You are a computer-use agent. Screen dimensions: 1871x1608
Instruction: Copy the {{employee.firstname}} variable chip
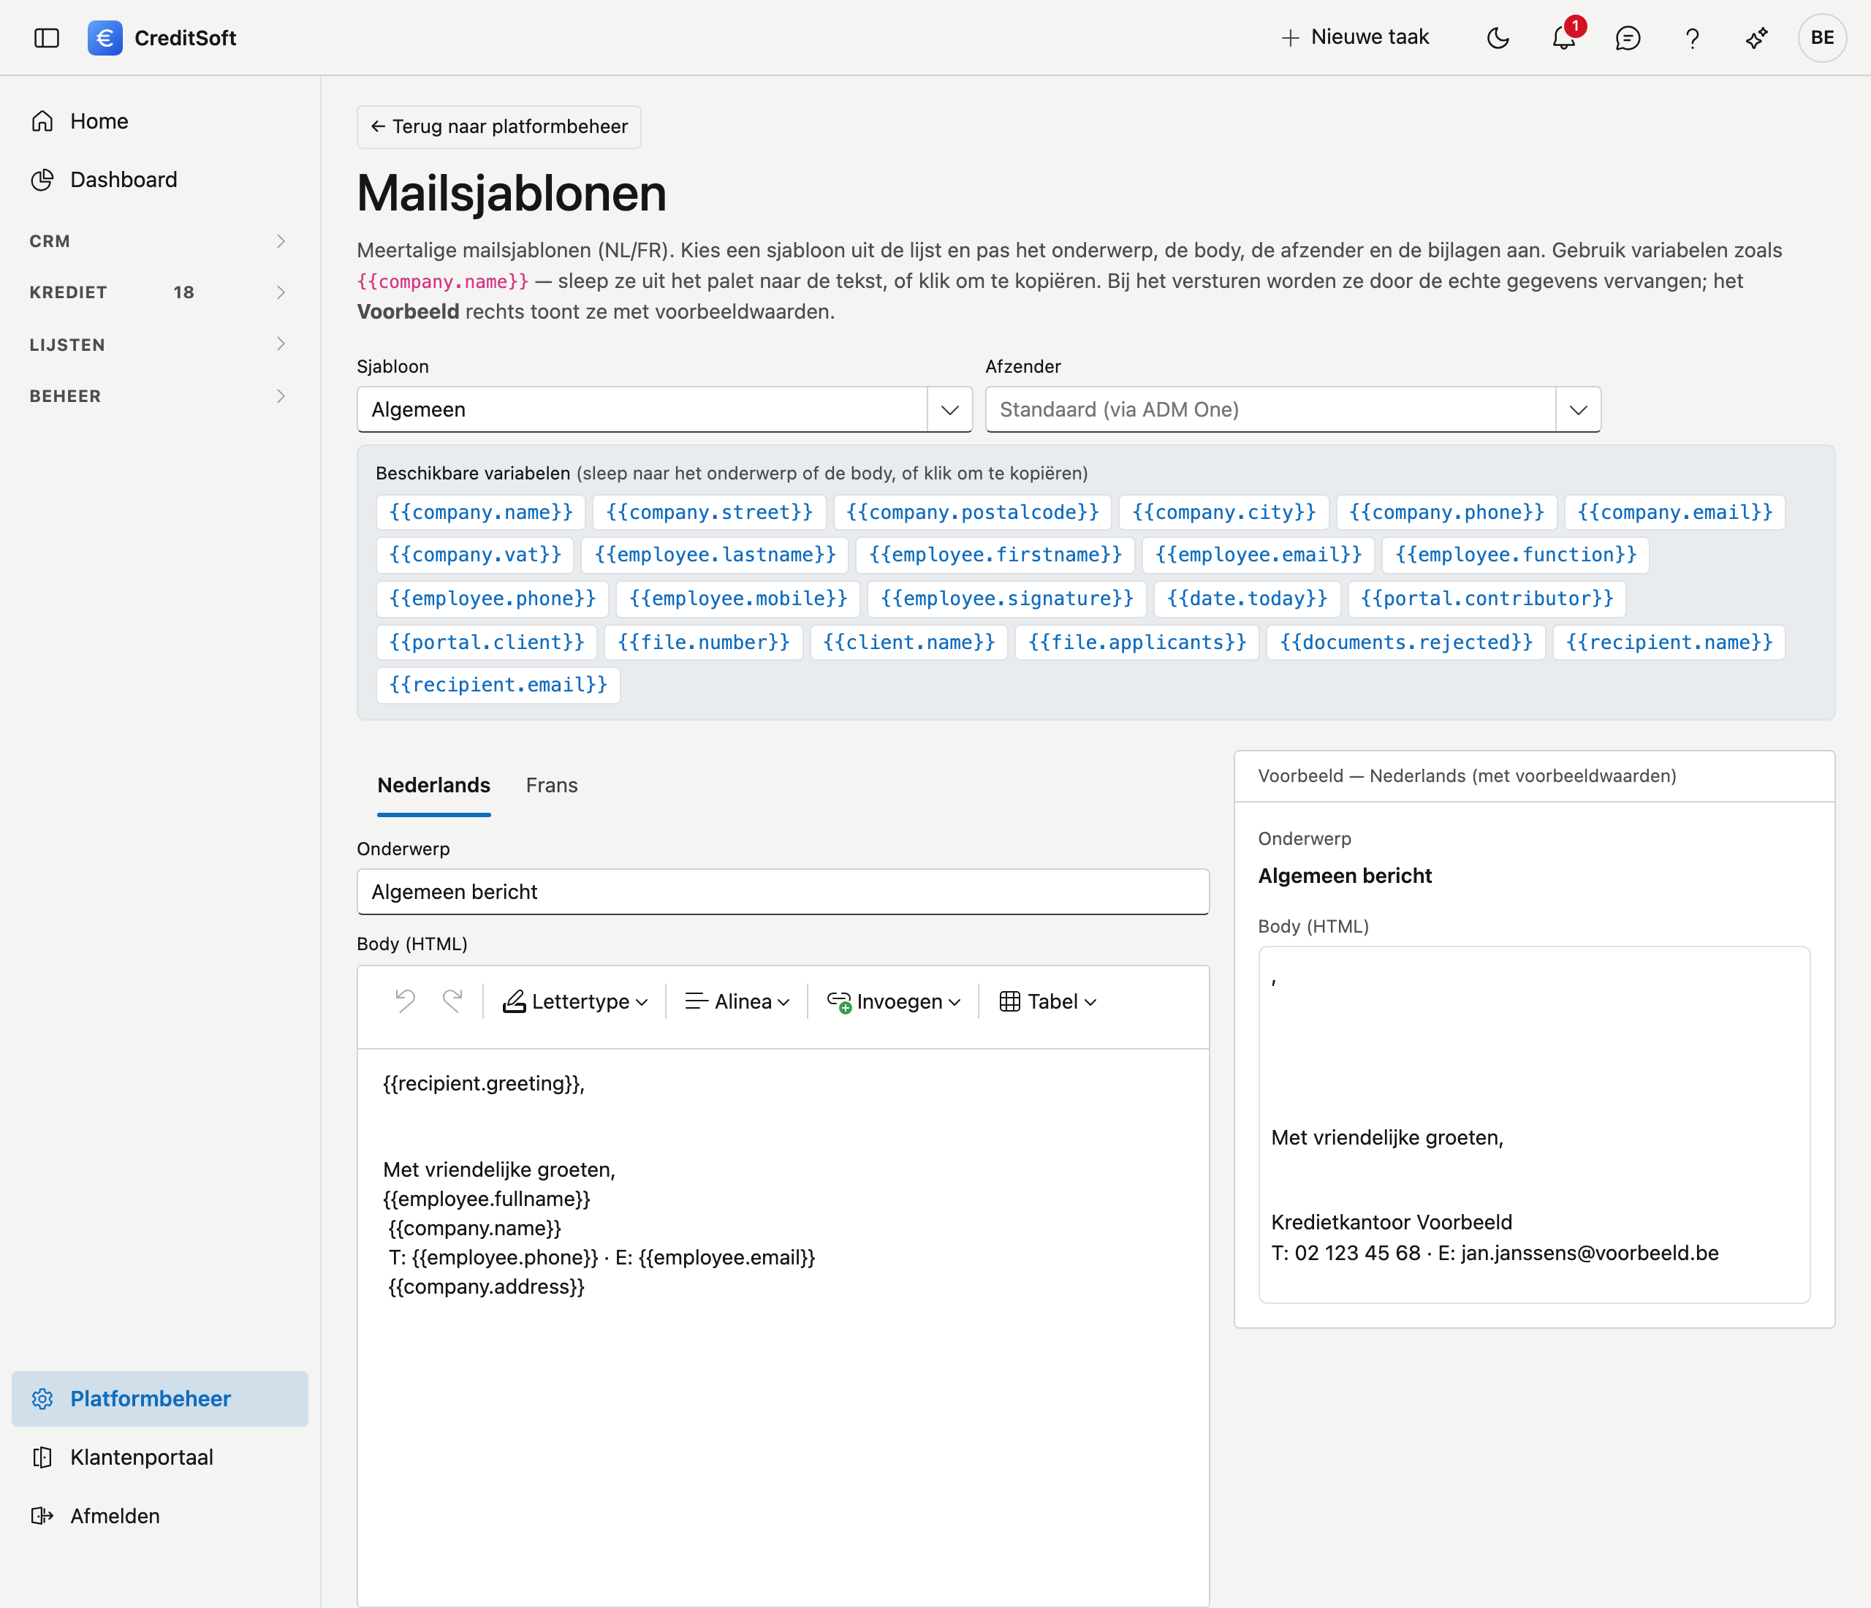(x=995, y=554)
